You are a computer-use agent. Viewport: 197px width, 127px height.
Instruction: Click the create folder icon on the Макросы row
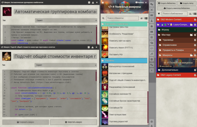click(191, 55)
